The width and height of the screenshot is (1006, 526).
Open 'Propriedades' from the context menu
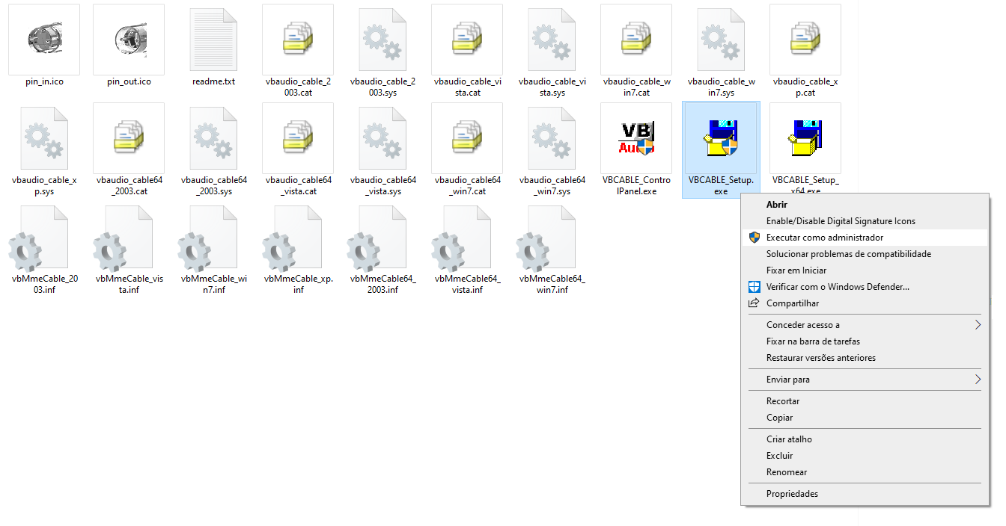click(x=792, y=494)
